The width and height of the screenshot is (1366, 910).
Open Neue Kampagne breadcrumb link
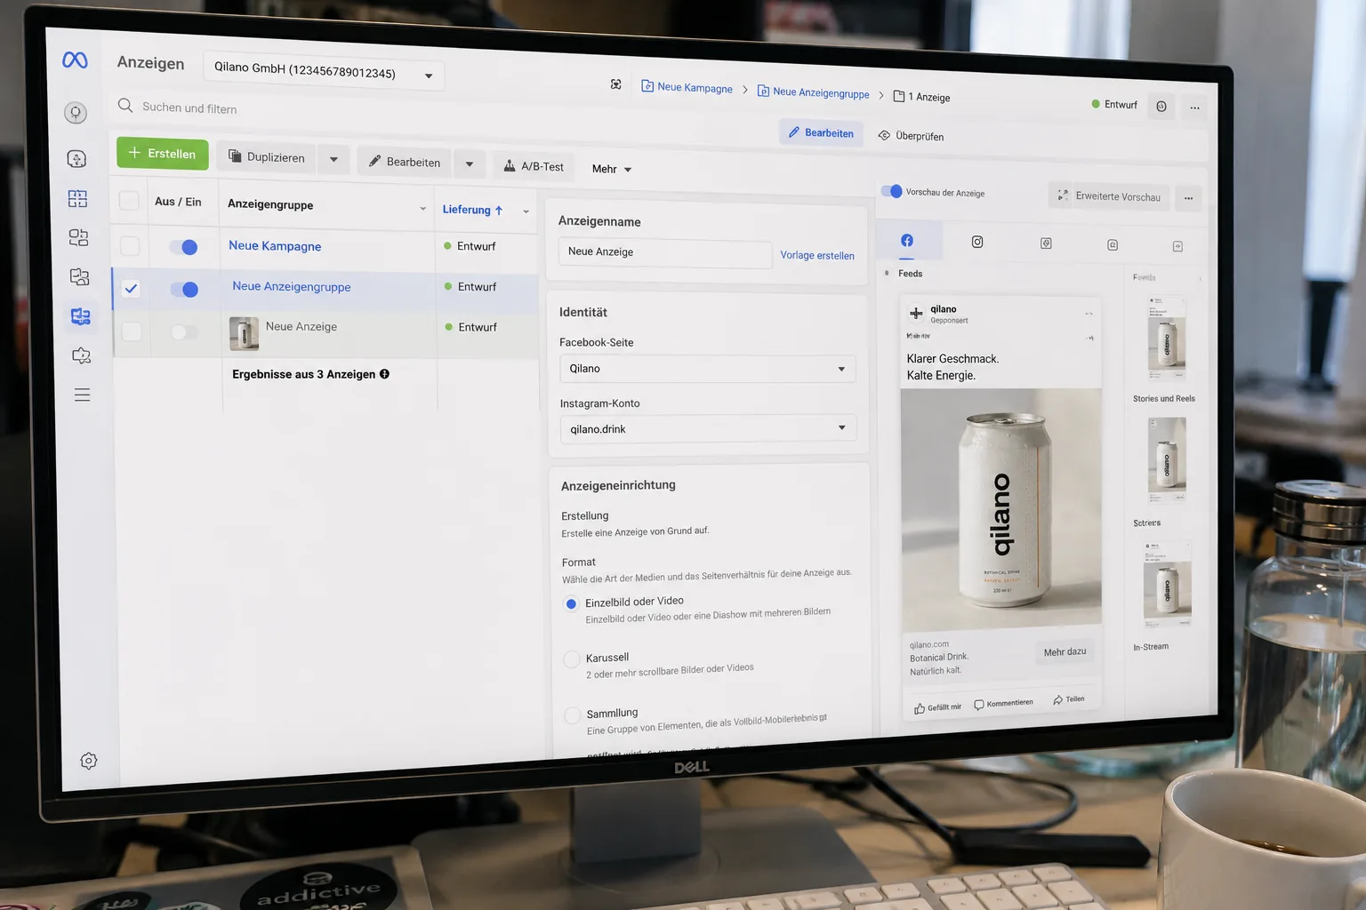pyautogui.click(x=687, y=87)
